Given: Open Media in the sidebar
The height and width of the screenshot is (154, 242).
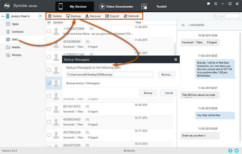Looking at the screenshot, I should (16, 47).
